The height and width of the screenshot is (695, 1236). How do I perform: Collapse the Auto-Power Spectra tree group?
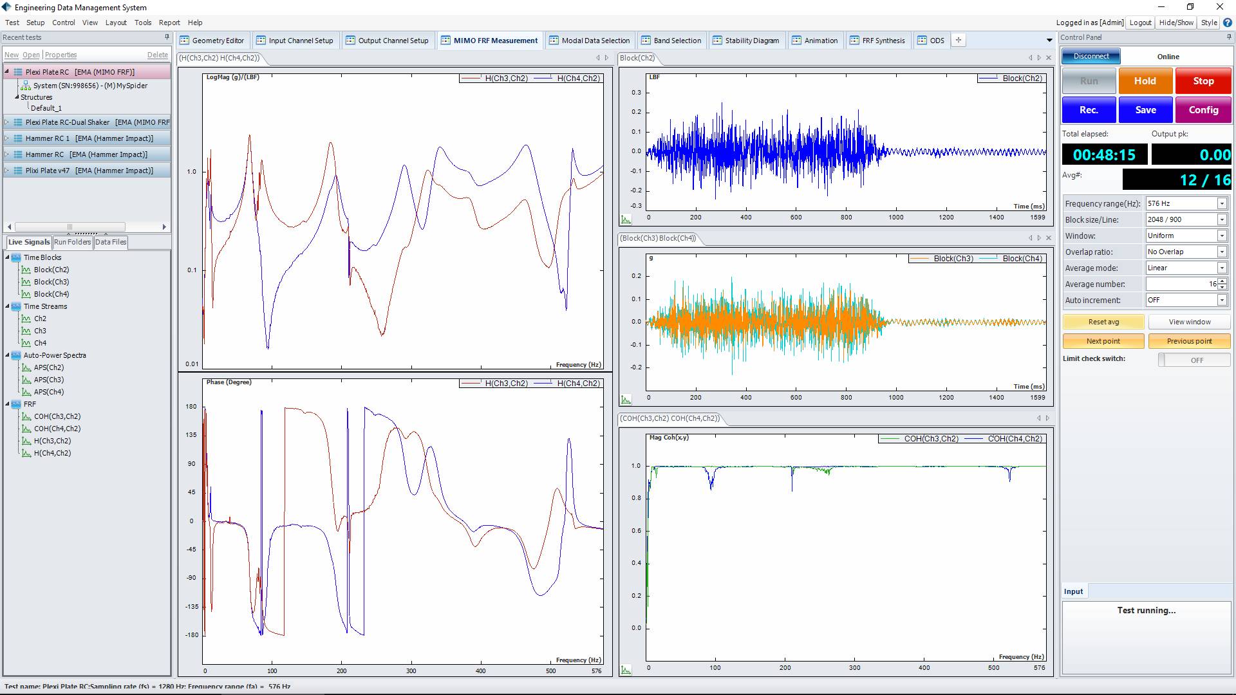pyautogui.click(x=7, y=355)
